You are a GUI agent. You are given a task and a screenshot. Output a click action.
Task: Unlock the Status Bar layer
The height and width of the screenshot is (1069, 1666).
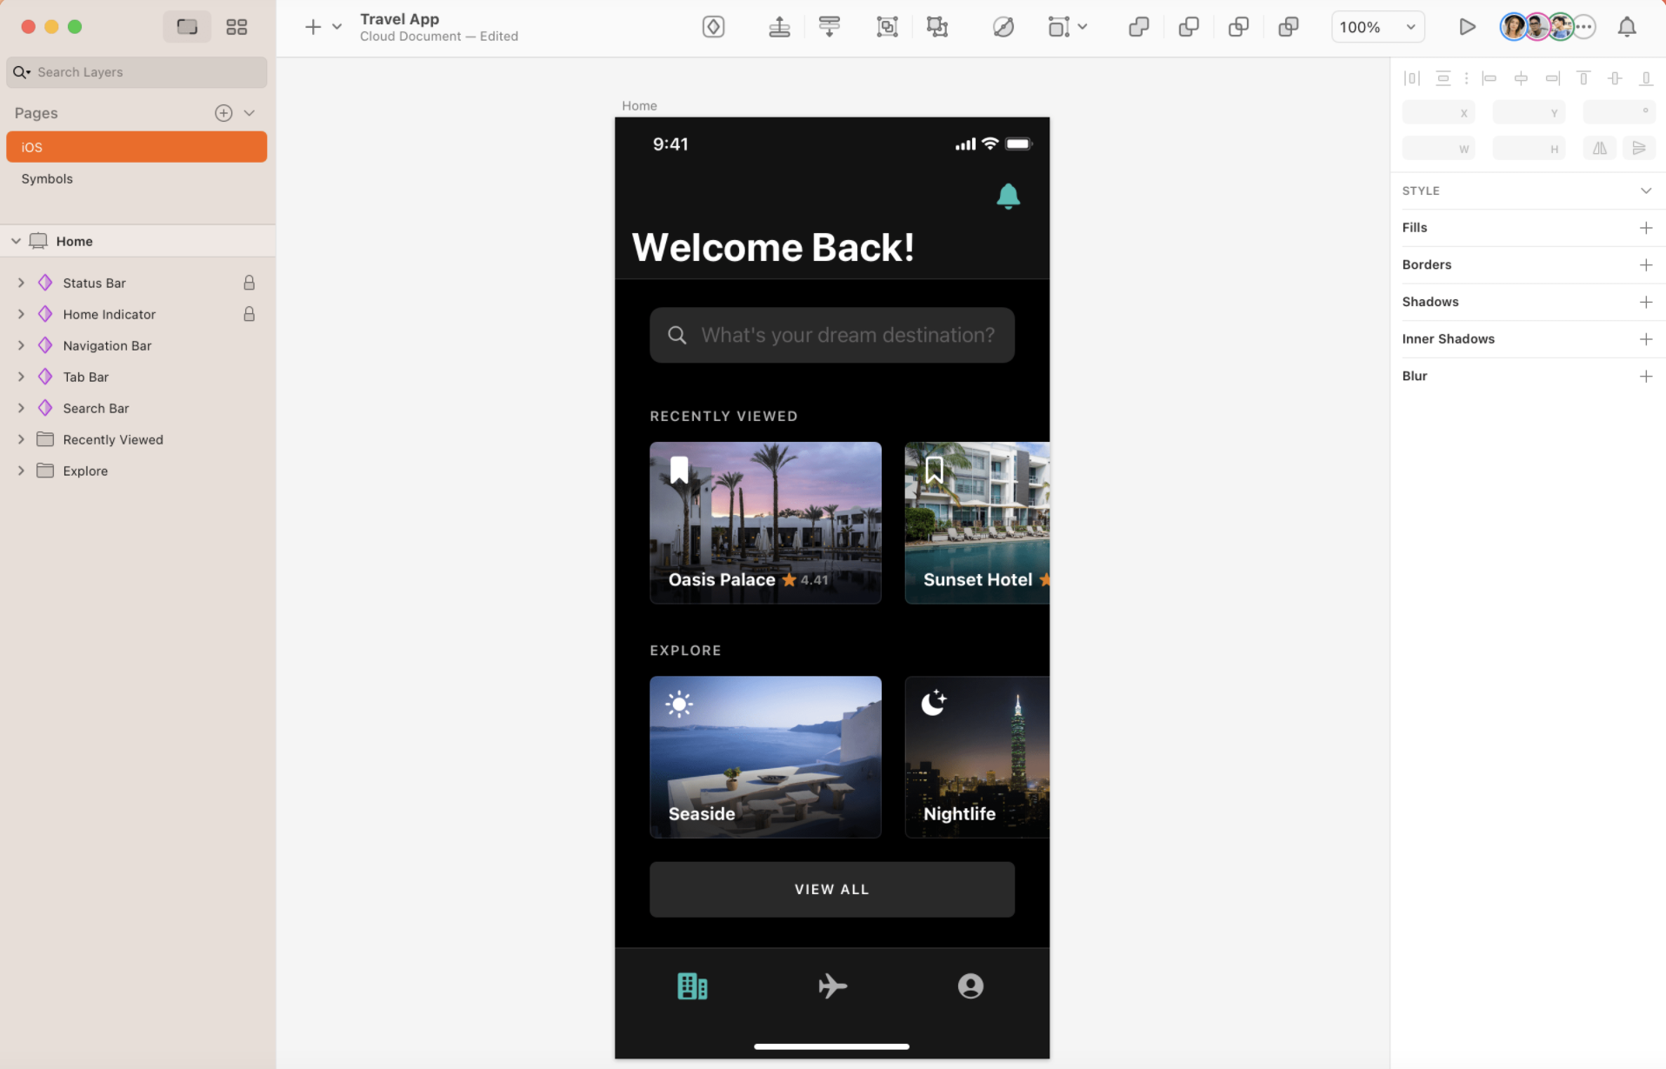[249, 283]
